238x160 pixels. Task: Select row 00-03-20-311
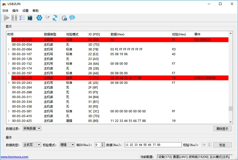point(120,97)
